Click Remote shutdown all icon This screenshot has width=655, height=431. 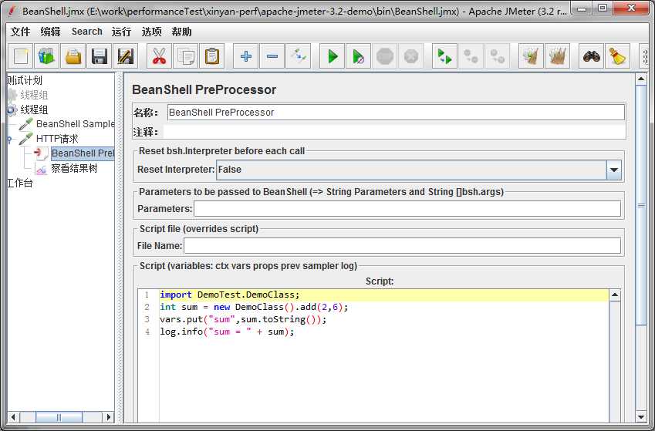tap(497, 56)
